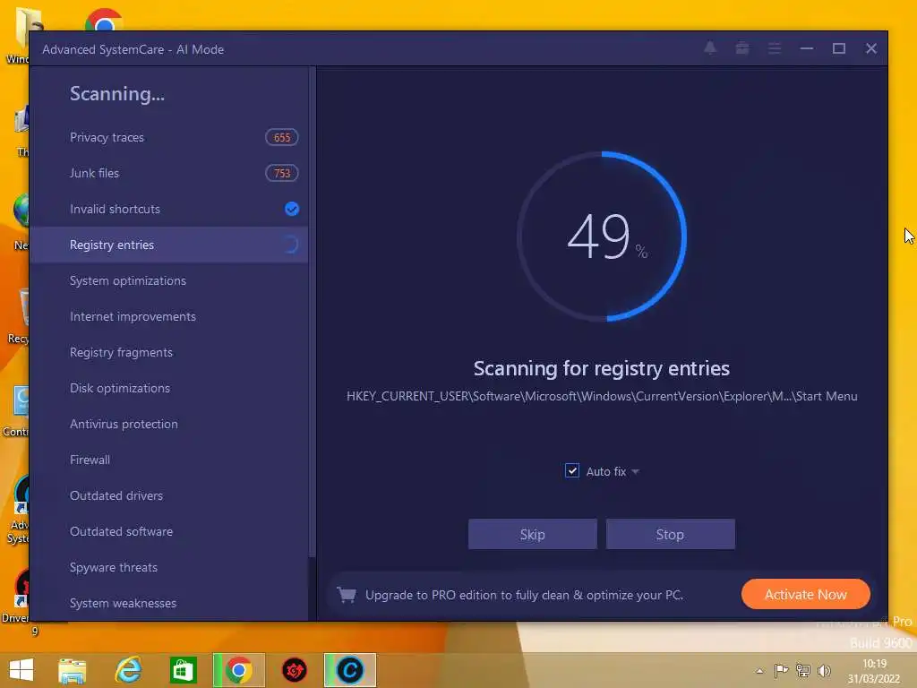
Task: Open the red Driver Booster taskbar icon
Action: (x=294, y=670)
